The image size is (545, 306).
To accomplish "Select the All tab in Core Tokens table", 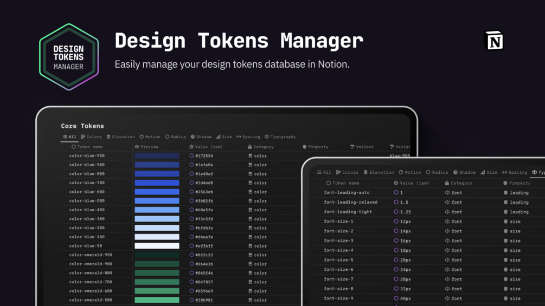I will [69, 136].
